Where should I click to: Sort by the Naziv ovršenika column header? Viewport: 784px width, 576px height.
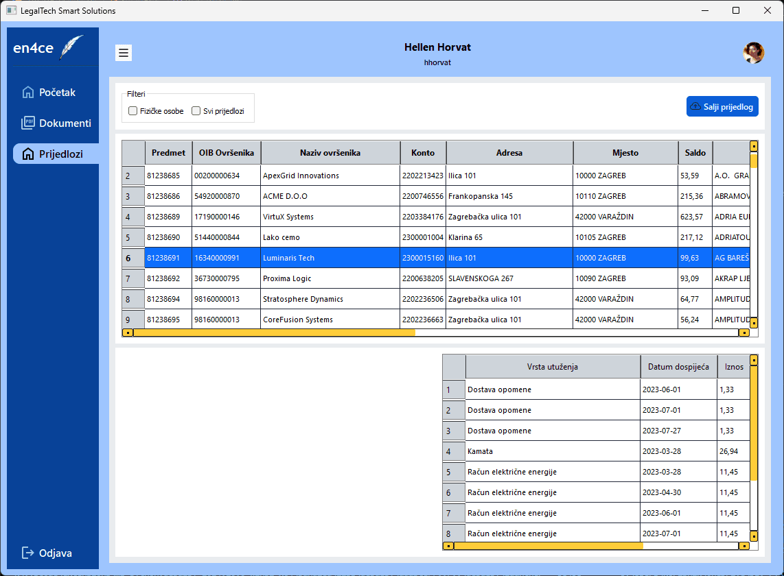(330, 153)
